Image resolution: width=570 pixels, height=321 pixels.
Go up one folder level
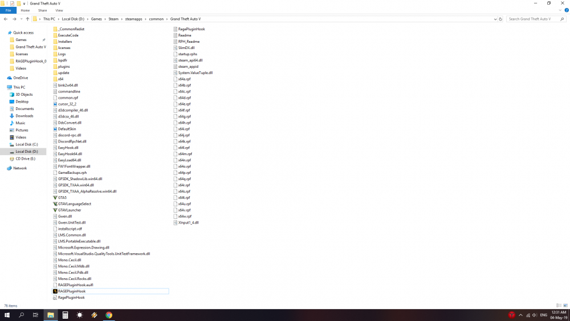(27, 19)
